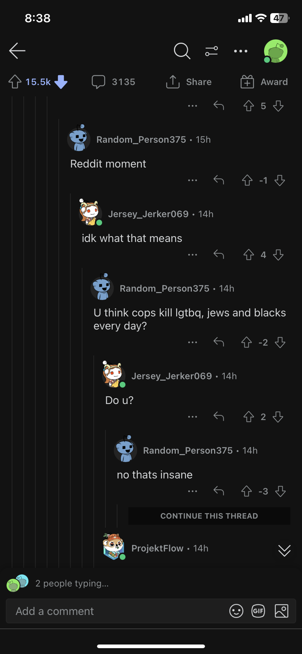Share the post

coord(189,82)
